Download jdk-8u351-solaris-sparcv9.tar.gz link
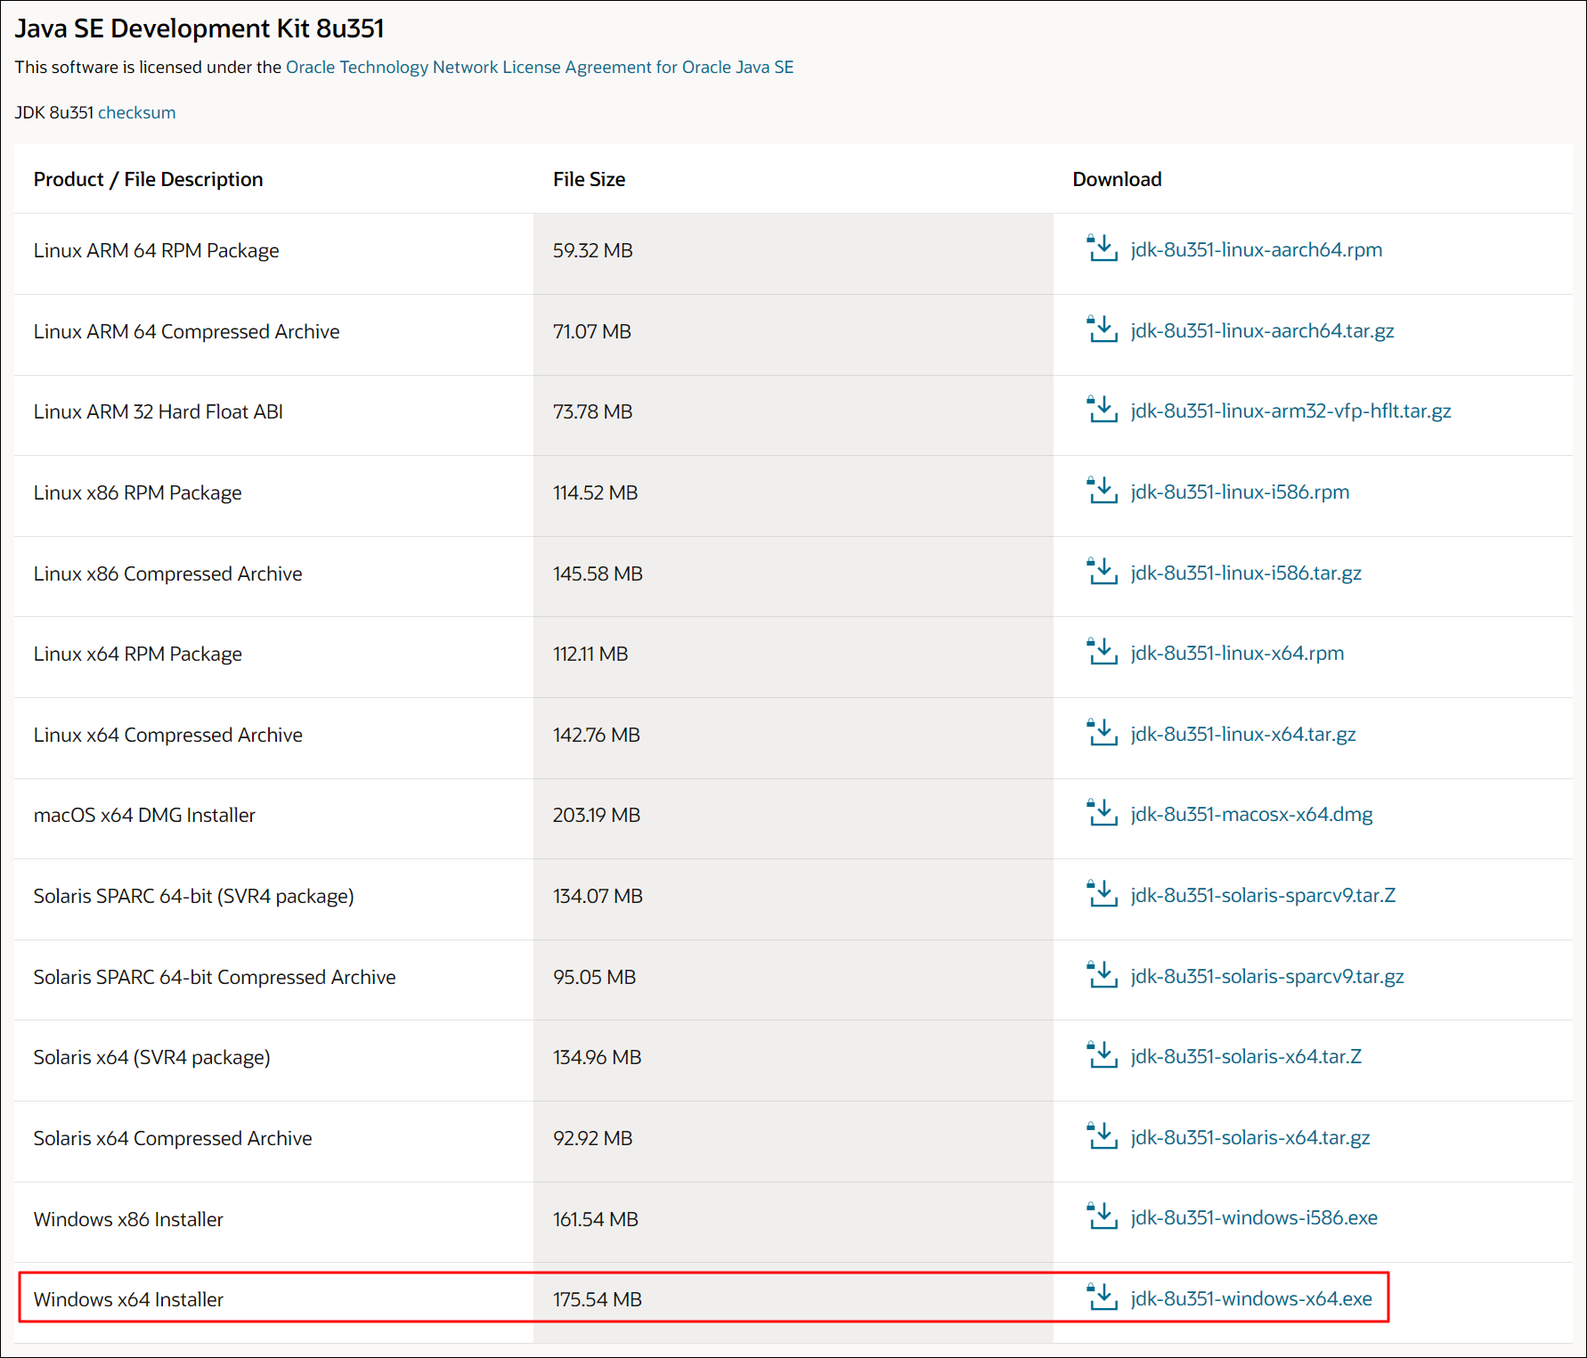 coord(1266,976)
